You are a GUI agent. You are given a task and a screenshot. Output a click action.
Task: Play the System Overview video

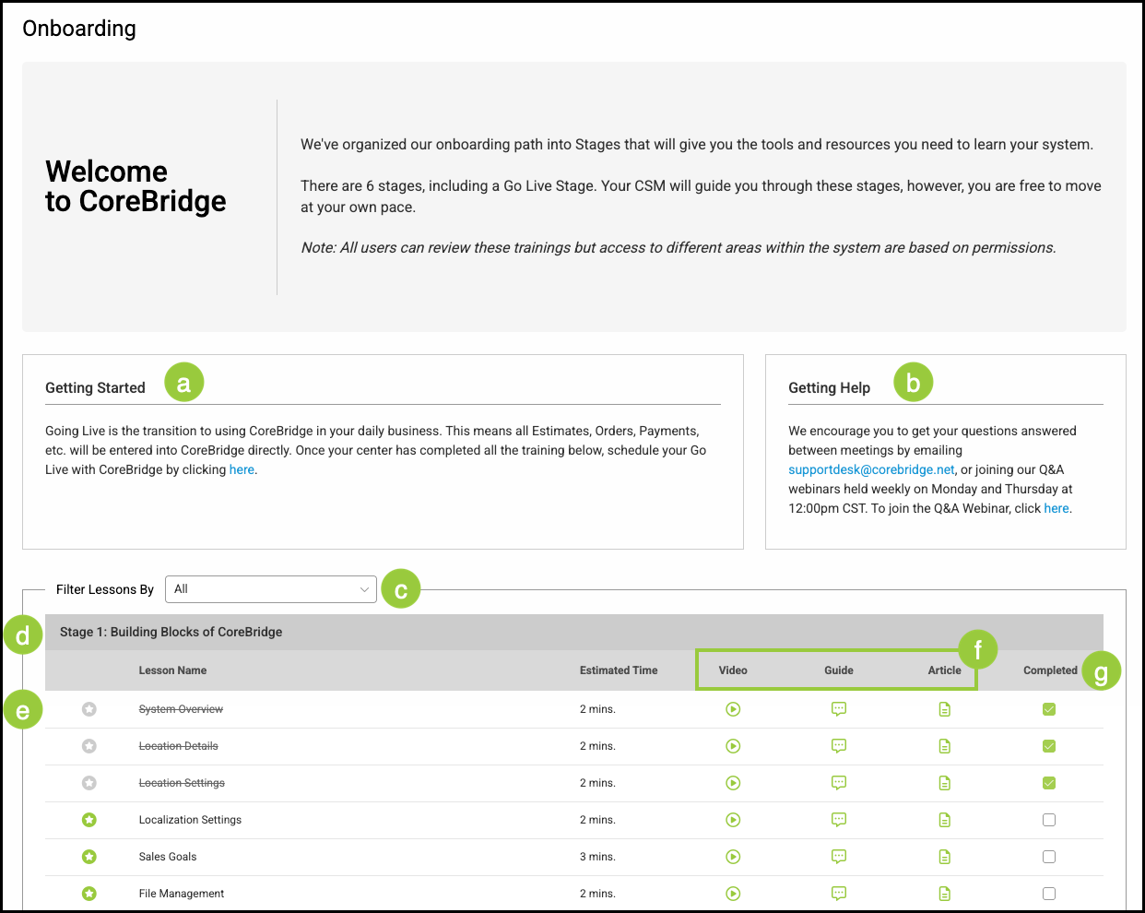[733, 709]
